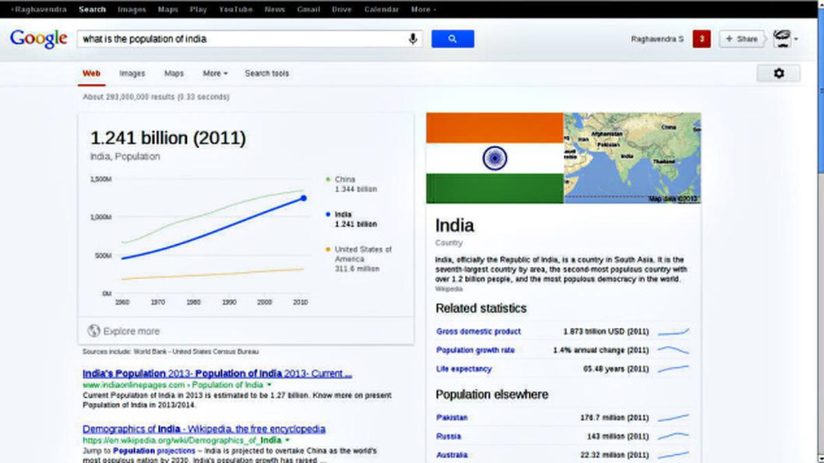The height and width of the screenshot is (463, 824).
Task: Click the India data point on the chart
Action: pyautogui.click(x=304, y=198)
